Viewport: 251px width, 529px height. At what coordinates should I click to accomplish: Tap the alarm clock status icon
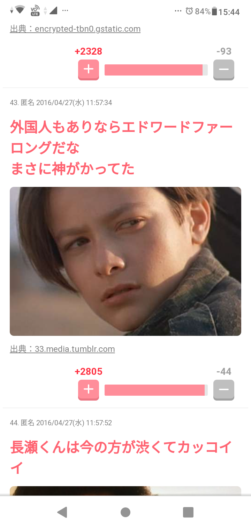(189, 11)
